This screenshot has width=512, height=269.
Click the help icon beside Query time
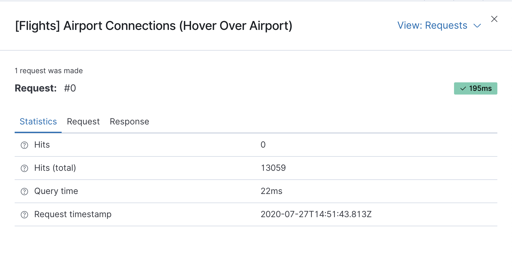[24, 192]
